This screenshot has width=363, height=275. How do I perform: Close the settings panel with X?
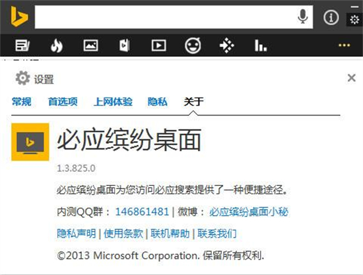point(351,78)
